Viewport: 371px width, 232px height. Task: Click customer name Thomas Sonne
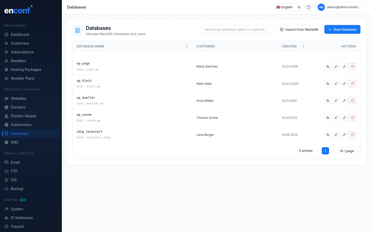[x=207, y=118]
